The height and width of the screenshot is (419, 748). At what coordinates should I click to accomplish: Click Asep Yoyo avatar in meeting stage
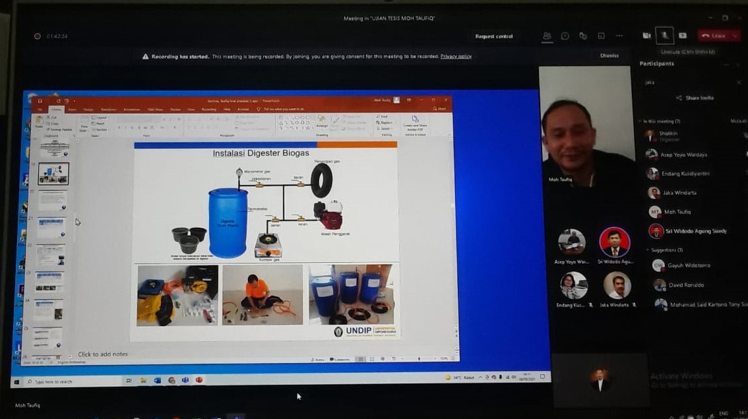pos(571,242)
